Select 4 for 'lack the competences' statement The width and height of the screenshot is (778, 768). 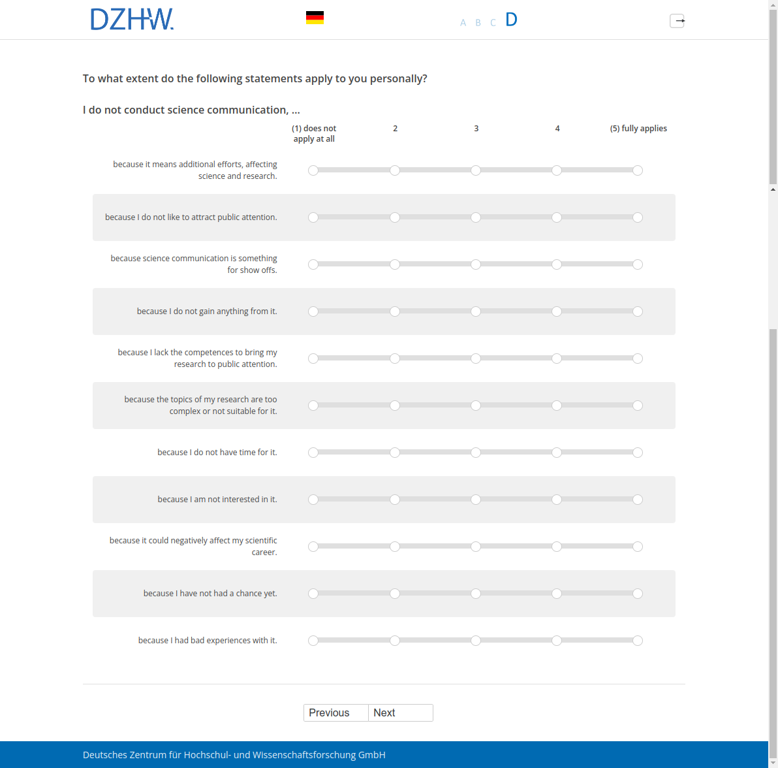[x=557, y=359]
